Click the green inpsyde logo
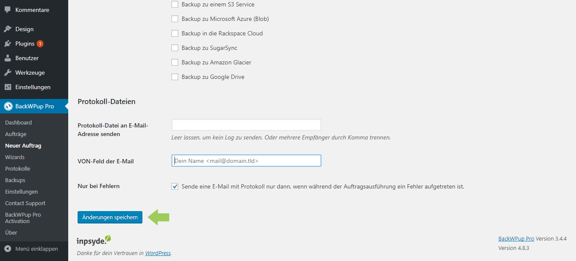The image size is (576, 261). [93, 240]
